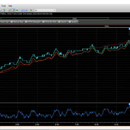The width and height of the screenshot is (130, 130).
Task: Click the 8:20 time axis label
Action: (x=96, y=125)
